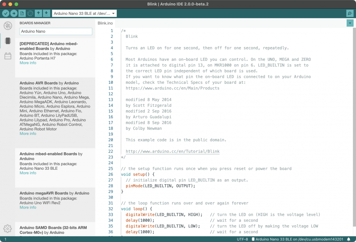Switch to the Blink.ino tab
Image resolution: width=356 pixels, height=242 pixels.
pyautogui.click(x=105, y=23)
